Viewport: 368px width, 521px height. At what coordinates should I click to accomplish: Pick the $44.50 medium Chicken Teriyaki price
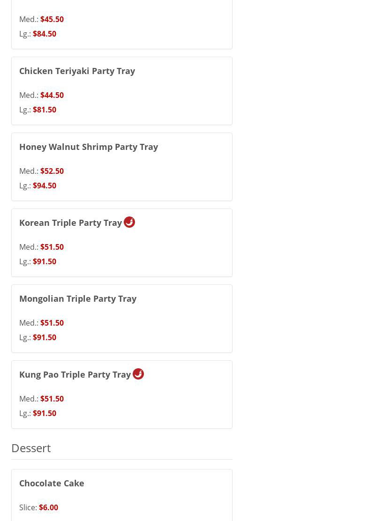52,95
